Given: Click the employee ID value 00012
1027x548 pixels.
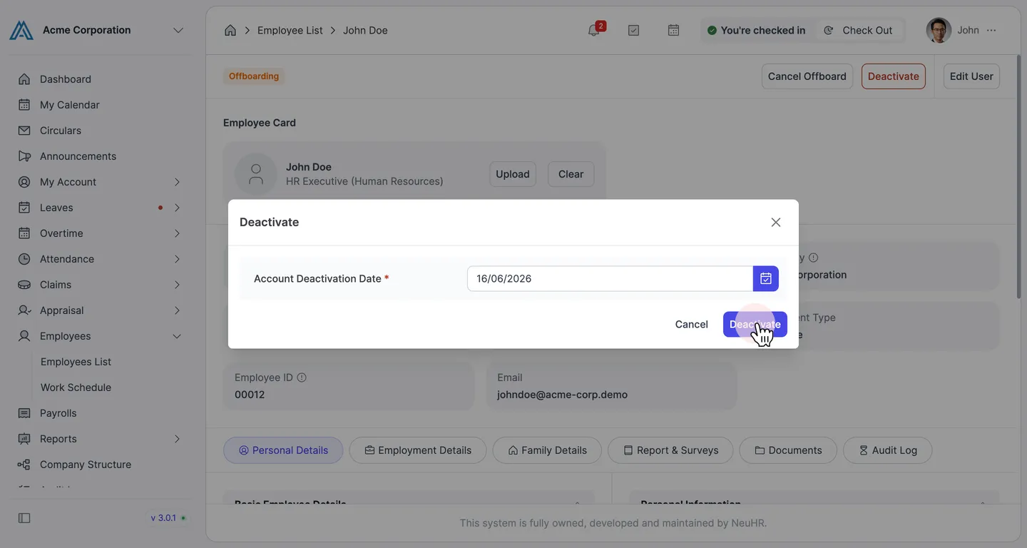Looking at the screenshot, I should pos(250,395).
